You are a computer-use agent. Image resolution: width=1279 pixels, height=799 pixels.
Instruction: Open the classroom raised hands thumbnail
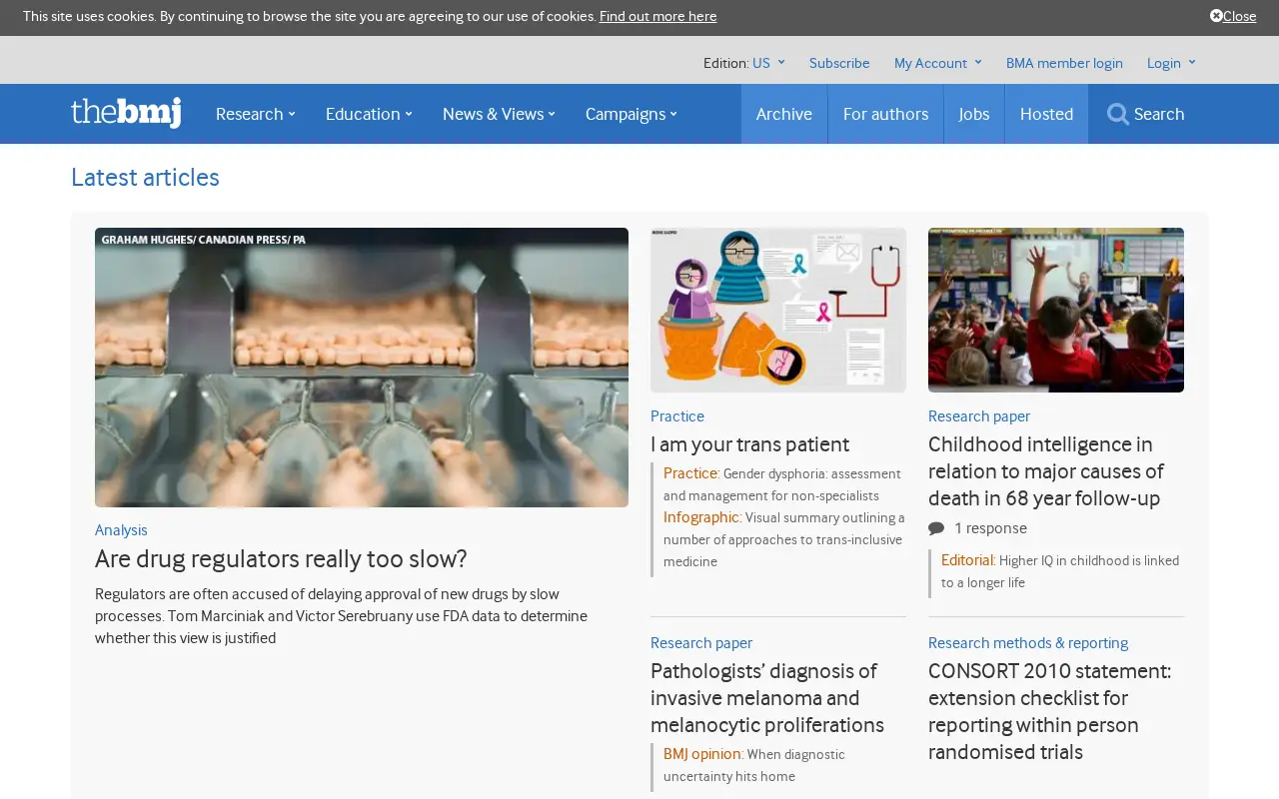(x=1056, y=310)
